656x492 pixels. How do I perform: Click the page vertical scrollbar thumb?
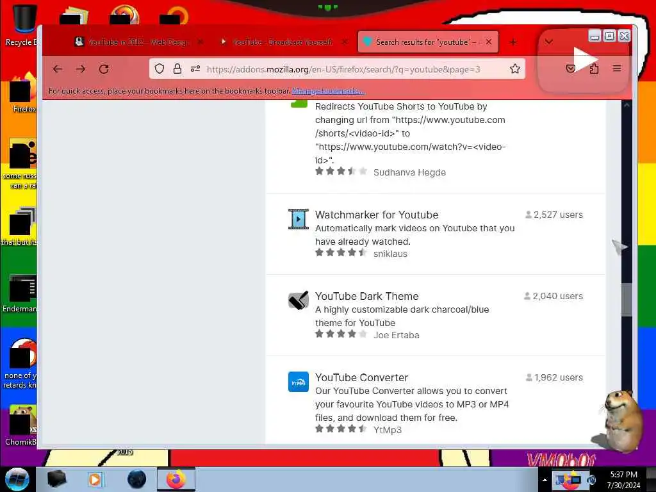point(627,300)
